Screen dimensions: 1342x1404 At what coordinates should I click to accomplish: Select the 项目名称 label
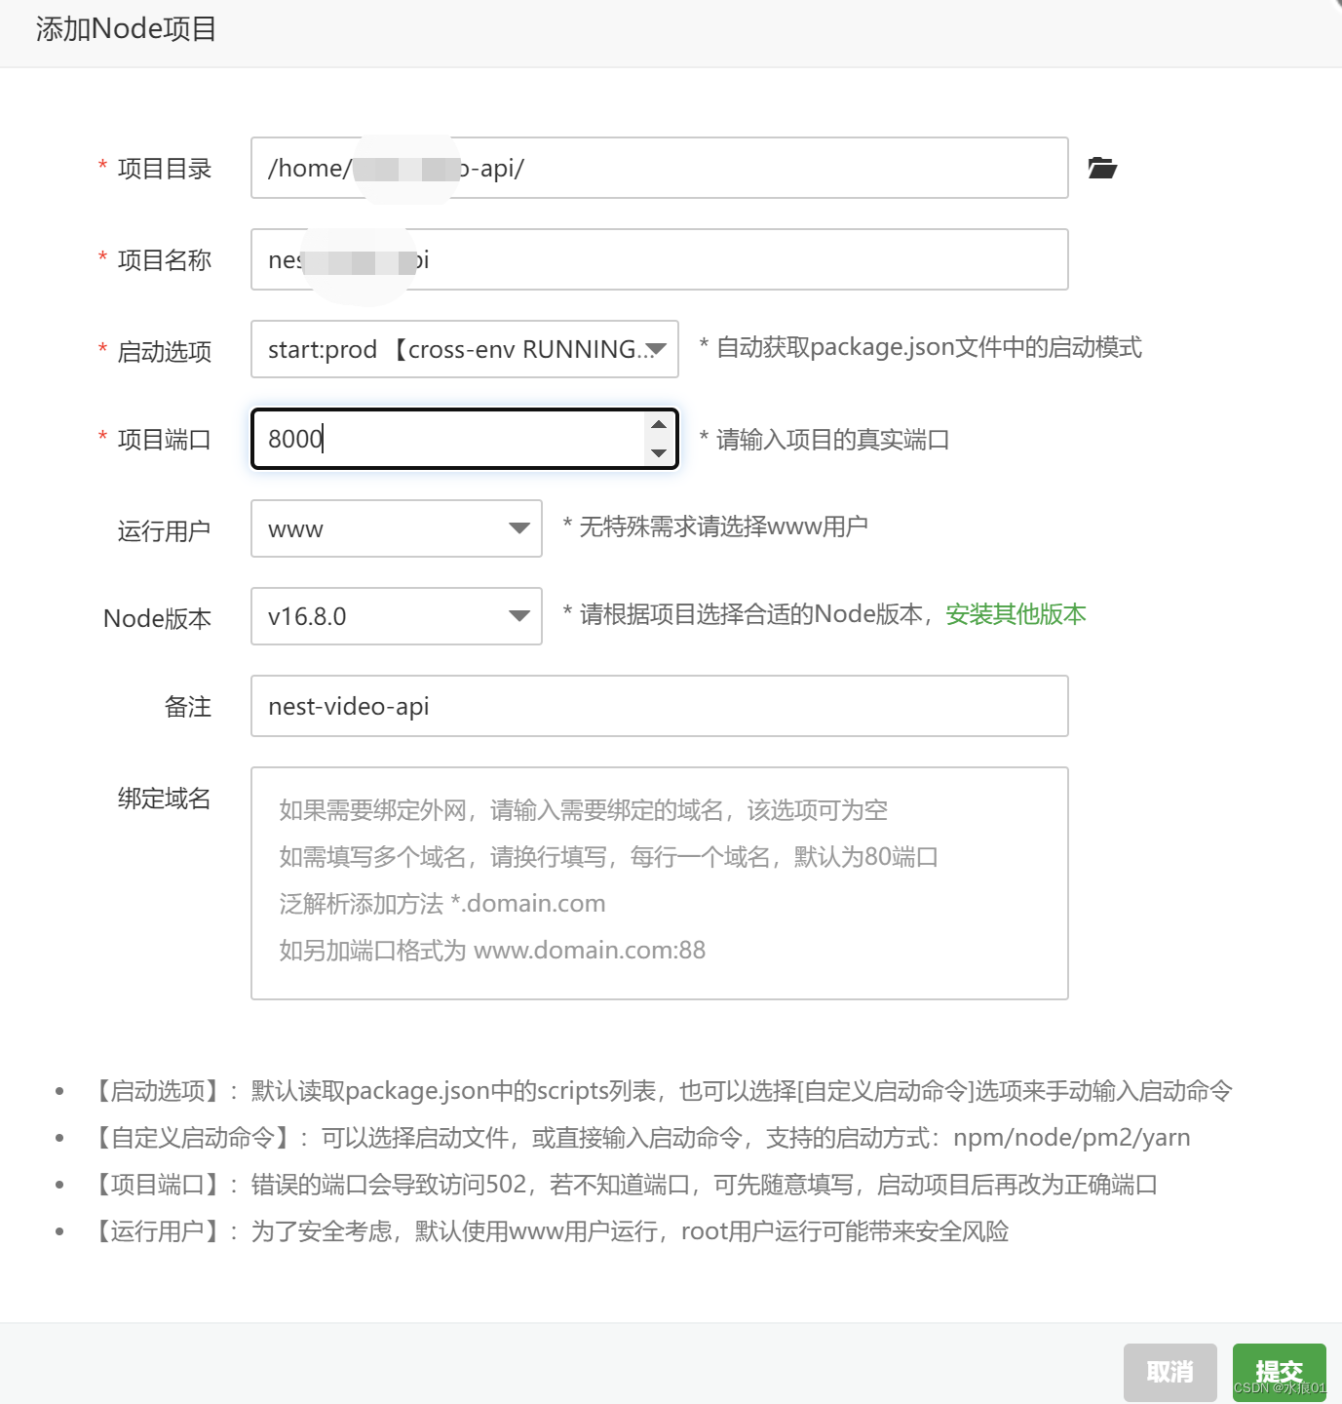[x=165, y=260]
